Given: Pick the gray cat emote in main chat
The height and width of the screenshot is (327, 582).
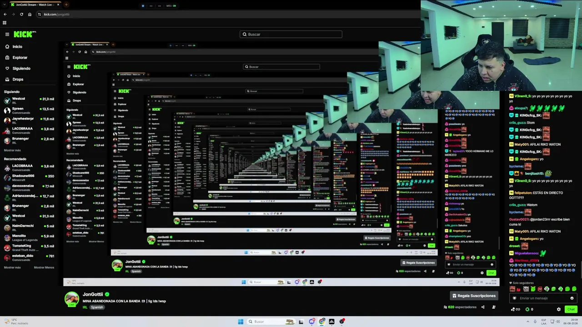Looking at the screenshot, I should coord(526,289).
